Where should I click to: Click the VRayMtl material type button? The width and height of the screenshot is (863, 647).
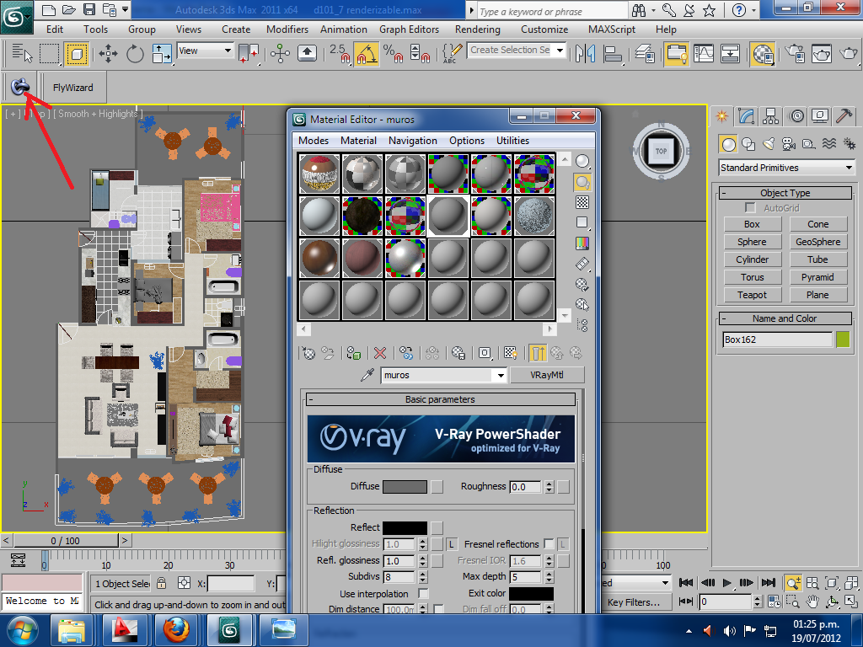point(546,375)
